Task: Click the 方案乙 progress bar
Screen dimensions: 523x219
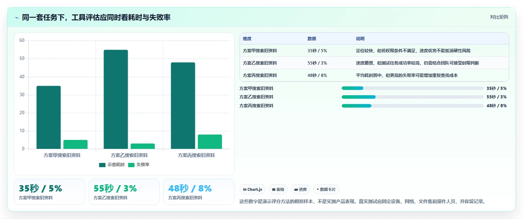Action: tap(412, 97)
